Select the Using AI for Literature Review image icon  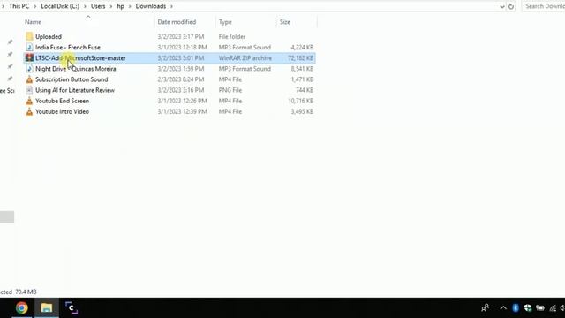[29, 90]
